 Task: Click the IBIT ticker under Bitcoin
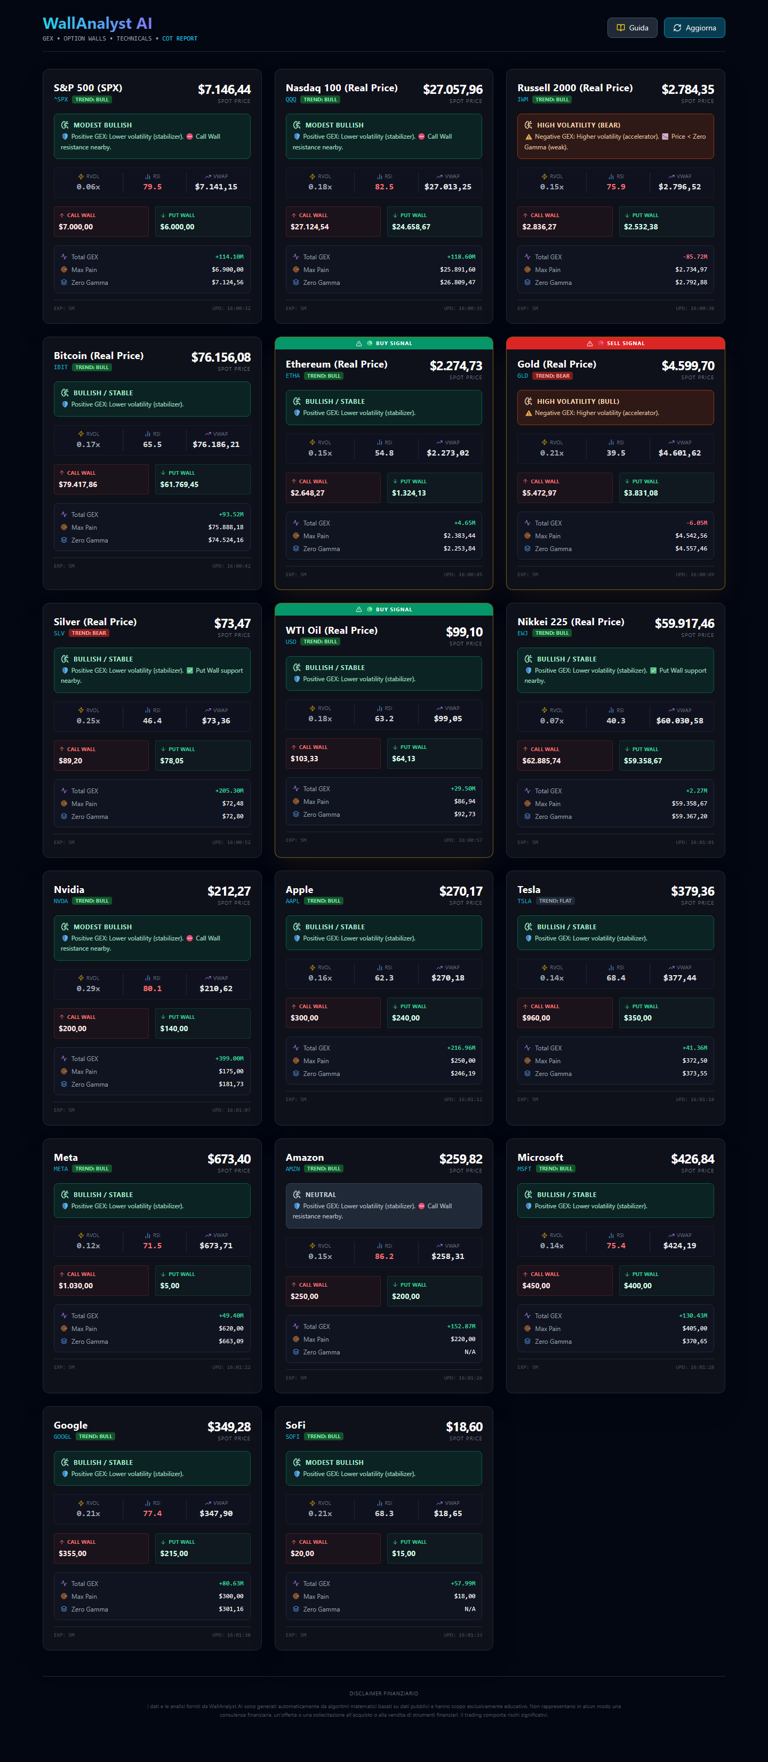coord(61,368)
